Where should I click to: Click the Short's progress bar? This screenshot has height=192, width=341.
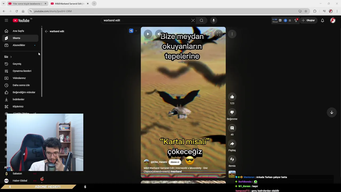click(183, 177)
